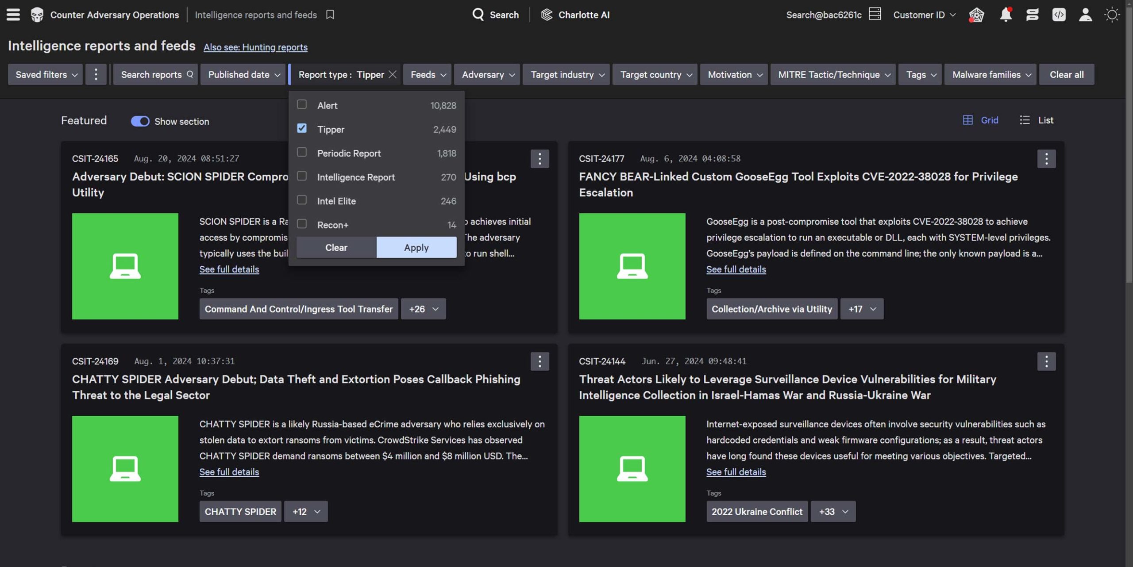Open the Malware families dropdown
Screen dimensions: 1133x567
coord(990,74)
